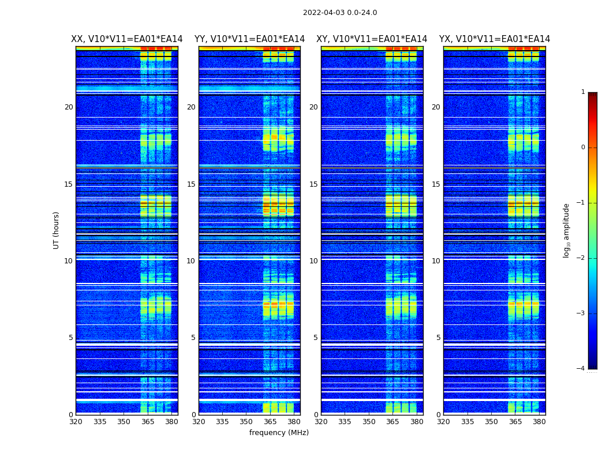Click the colorbar tick label 0
This screenshot has width=606, height=461.
582,148
